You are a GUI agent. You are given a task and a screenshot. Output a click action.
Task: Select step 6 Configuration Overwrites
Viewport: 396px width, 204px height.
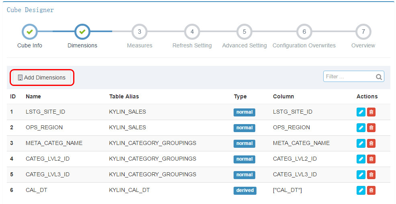pyautogui.click(x=304, y=32)
